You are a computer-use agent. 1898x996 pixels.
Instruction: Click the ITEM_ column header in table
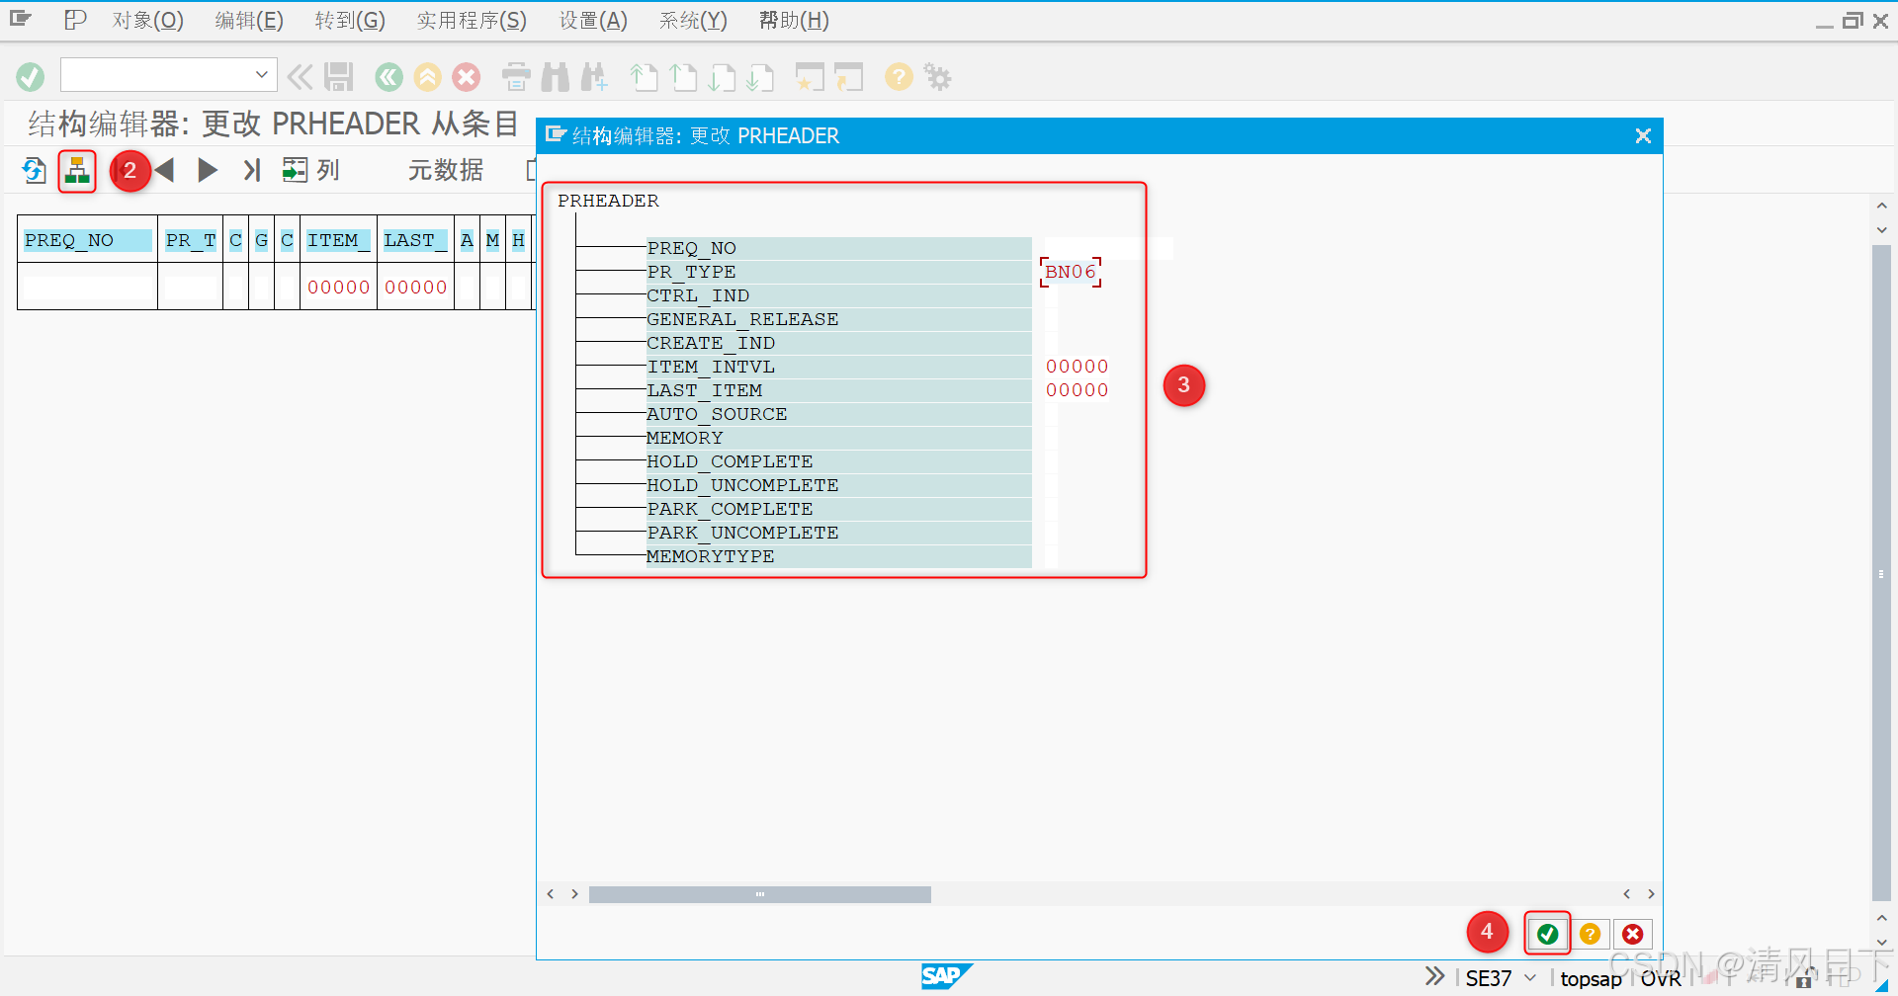click(x=338, y=240)
